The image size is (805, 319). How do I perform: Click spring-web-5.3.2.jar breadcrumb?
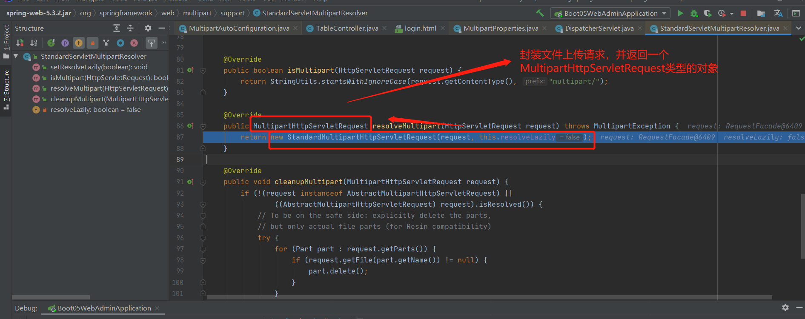pos(39,13)
